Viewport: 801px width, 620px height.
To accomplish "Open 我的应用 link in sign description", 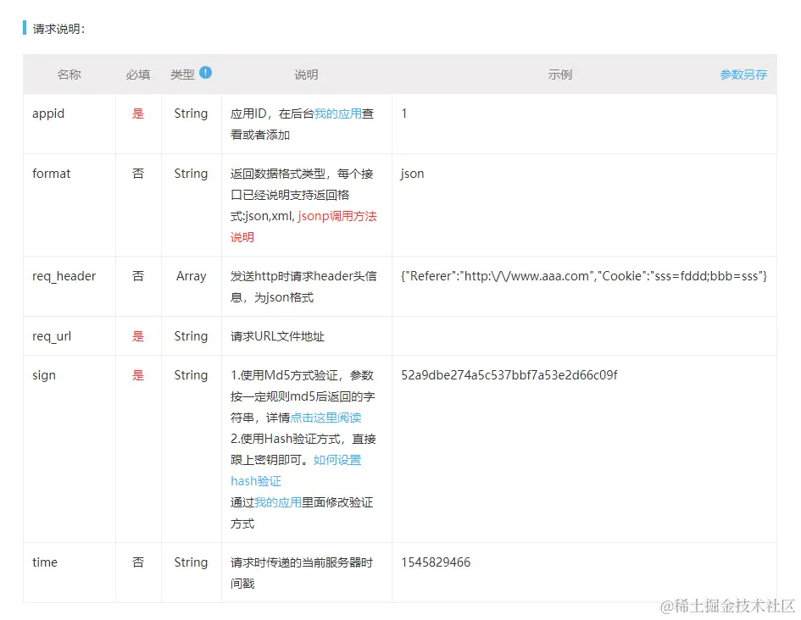I will pyautogui.click(x=278, y=502).
